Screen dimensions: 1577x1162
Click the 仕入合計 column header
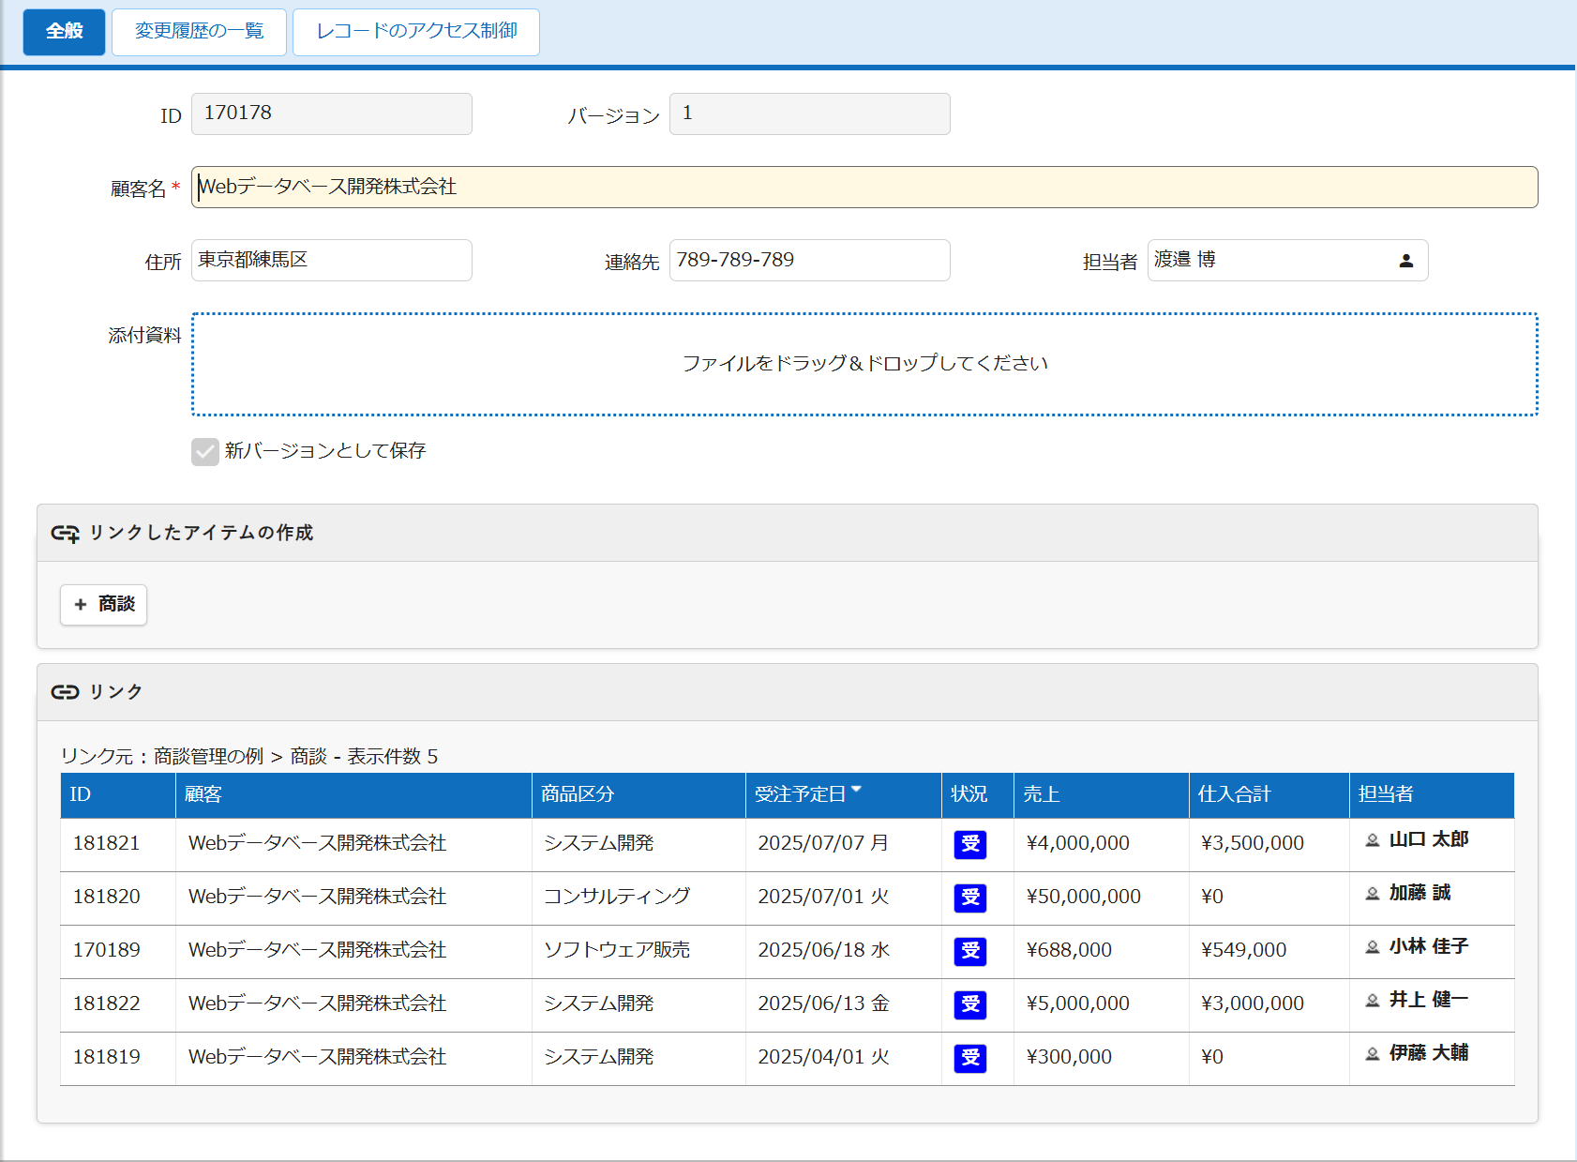click(1269, 795)
